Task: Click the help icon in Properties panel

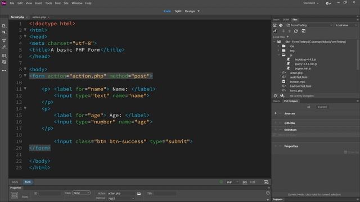Action: [x=268, y=193]
